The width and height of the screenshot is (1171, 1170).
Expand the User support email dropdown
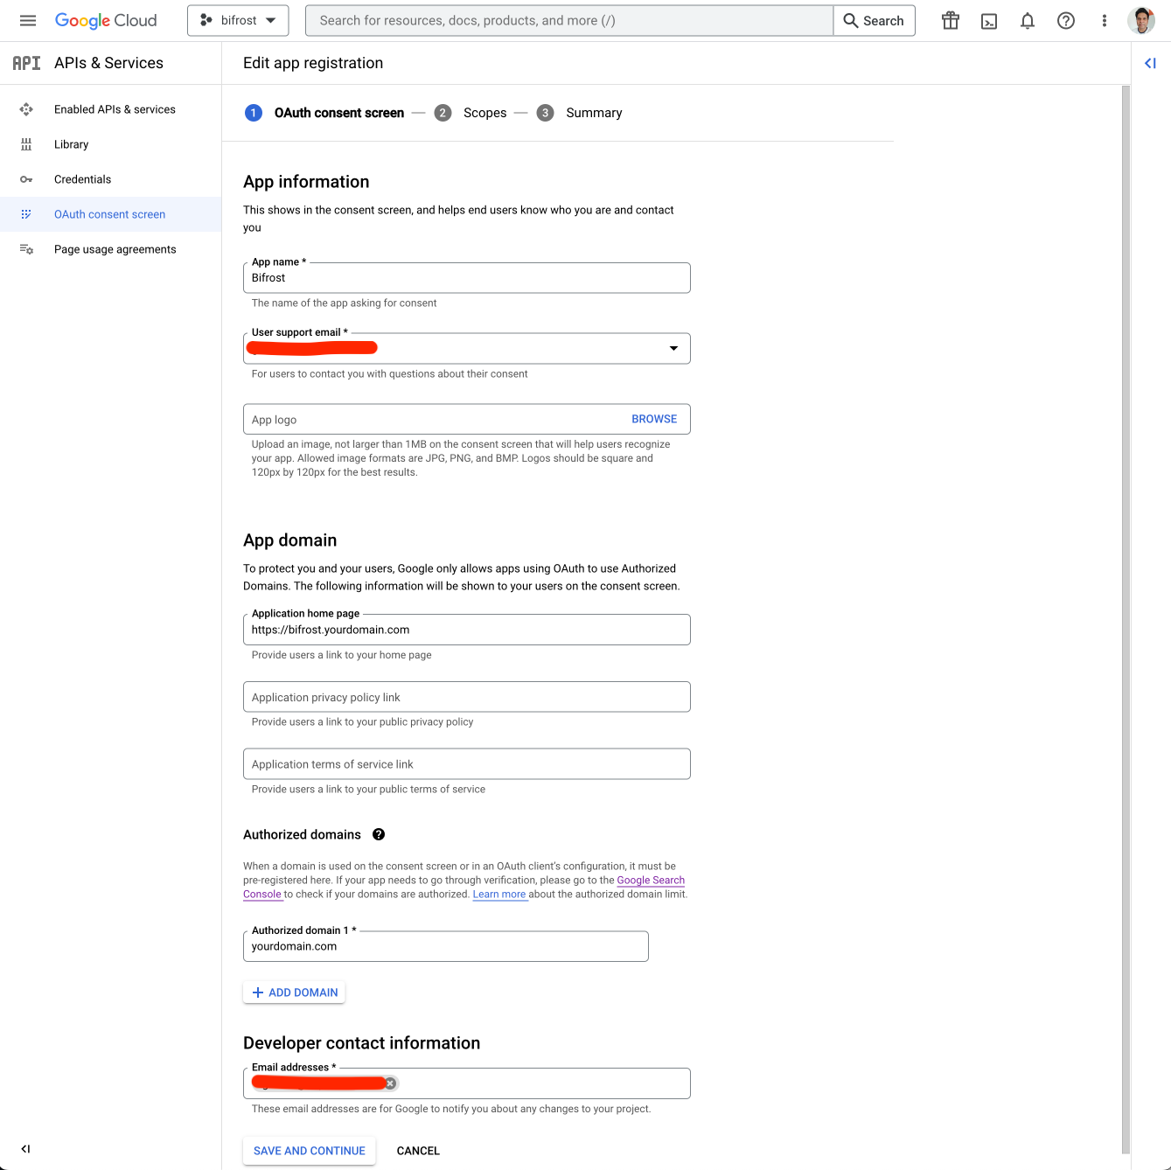tap(467, 348)
